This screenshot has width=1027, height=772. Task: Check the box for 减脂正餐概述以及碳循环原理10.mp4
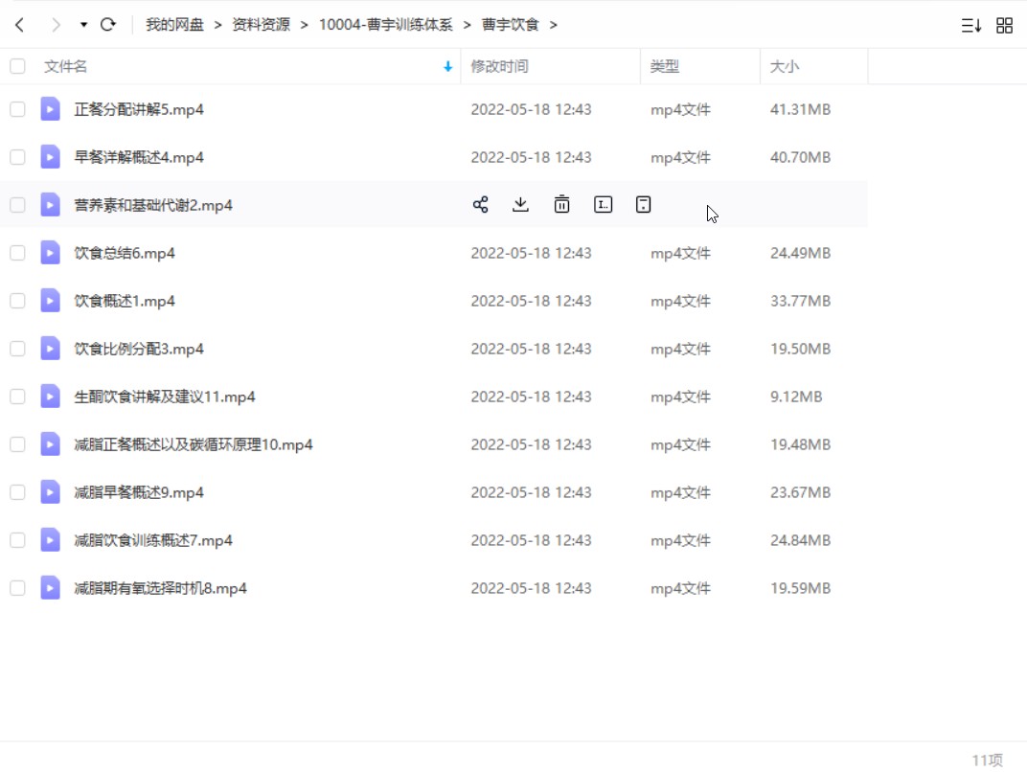[17, 444]
